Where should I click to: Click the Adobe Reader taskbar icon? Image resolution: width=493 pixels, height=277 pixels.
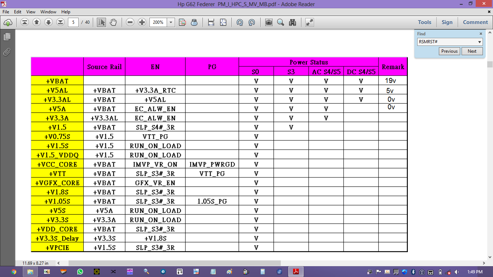click(296, 272)
